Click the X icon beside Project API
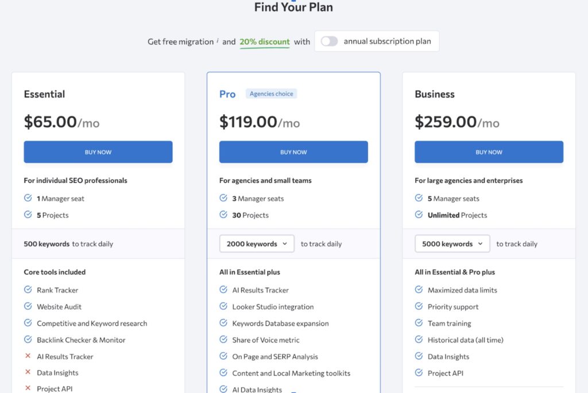Screen dimensions: 588x393 [x=28, y=388]
